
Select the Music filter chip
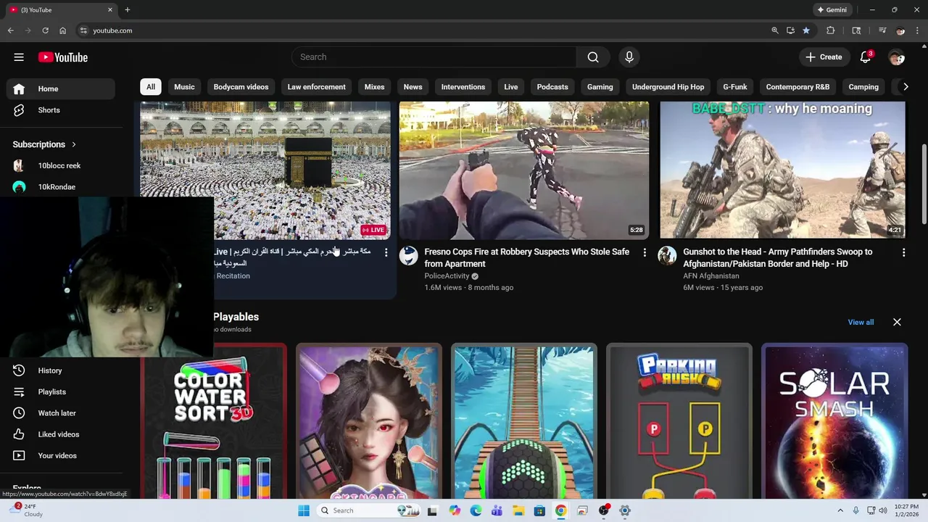click(x=184, y=87)
